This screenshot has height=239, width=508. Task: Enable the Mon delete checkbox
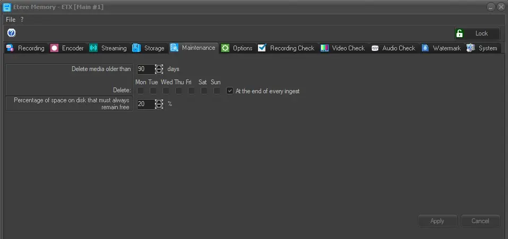[x=141, y=91]
